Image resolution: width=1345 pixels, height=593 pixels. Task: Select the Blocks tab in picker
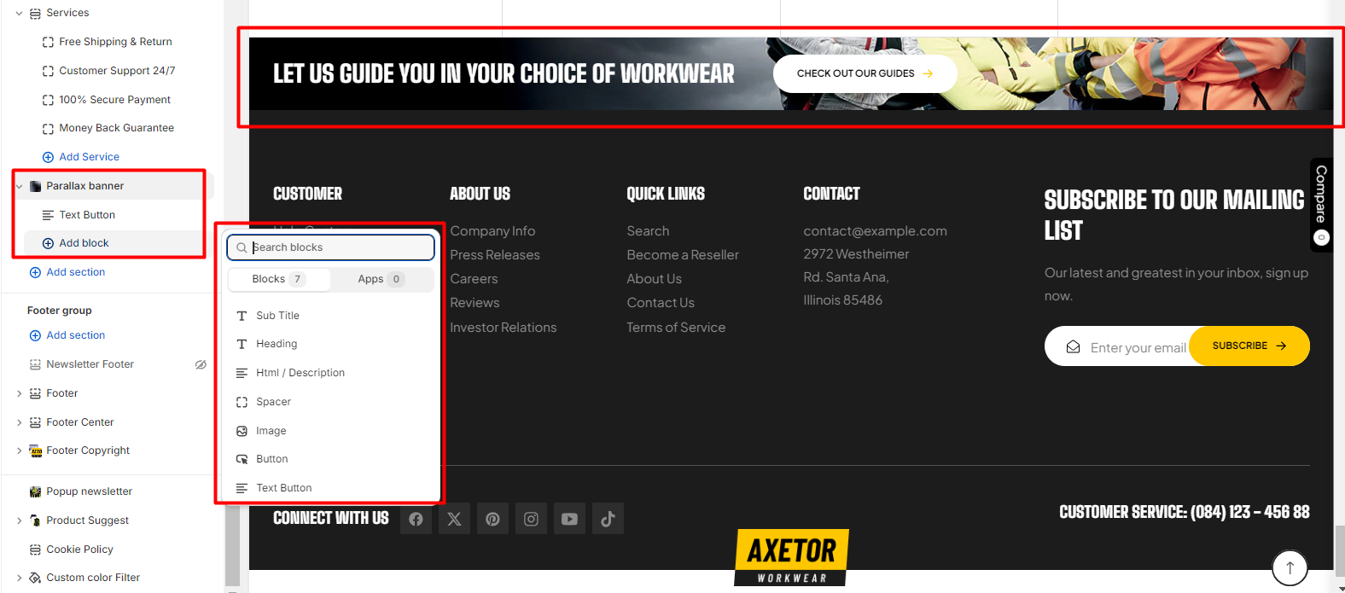point(277,279)
